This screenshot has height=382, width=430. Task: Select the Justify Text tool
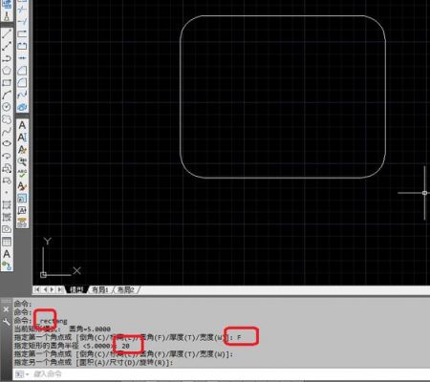(x=22, y=210)
